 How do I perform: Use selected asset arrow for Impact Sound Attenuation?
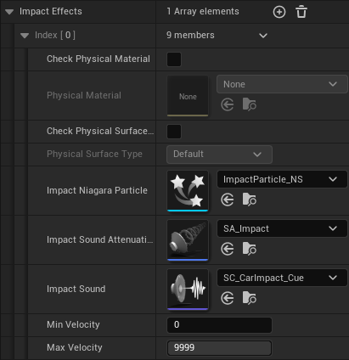[228, 250]
